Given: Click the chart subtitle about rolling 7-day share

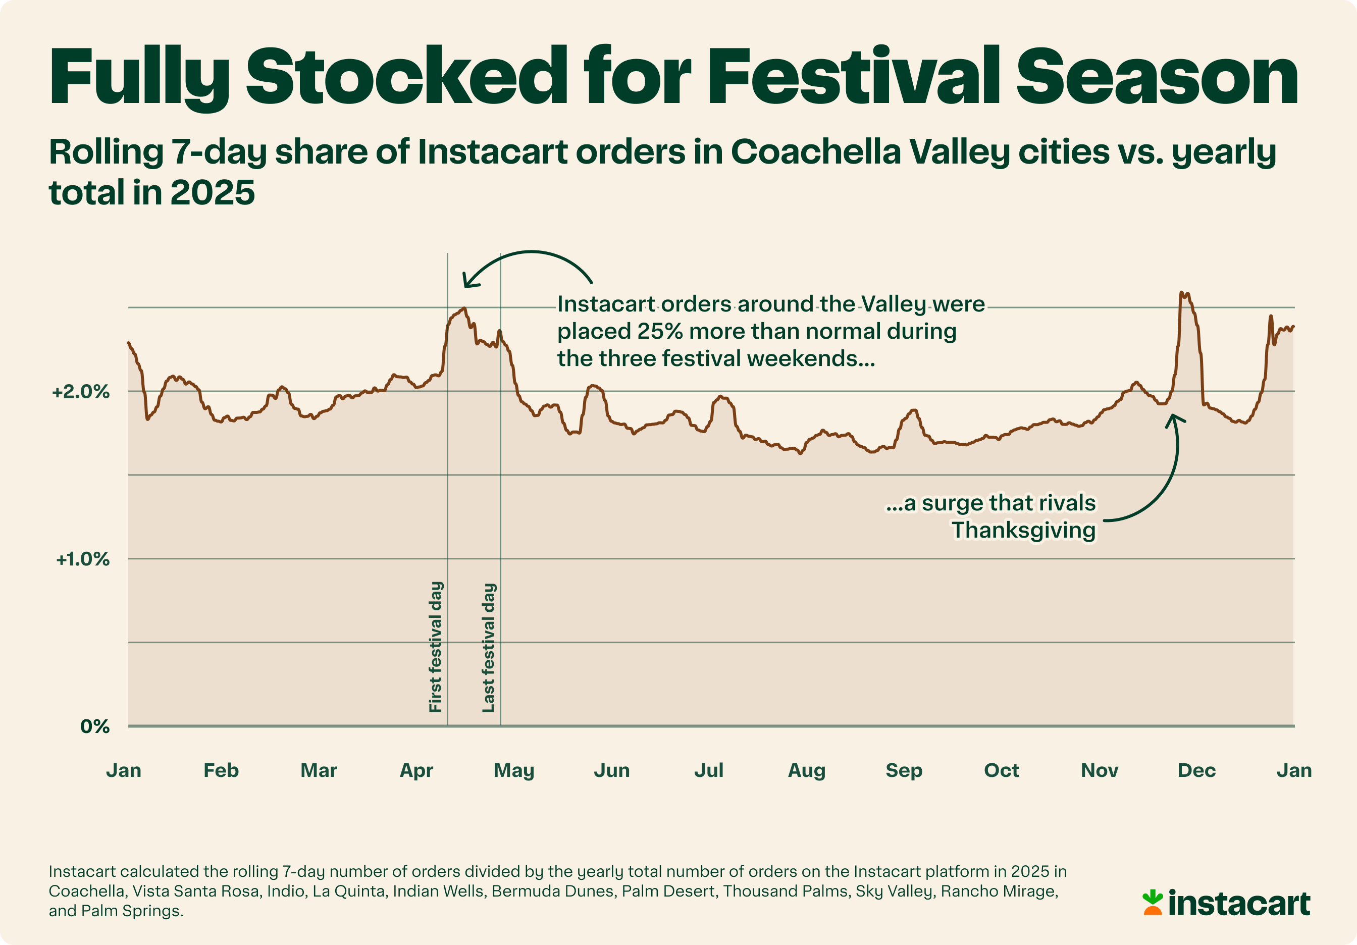Looking at the screenshot, I should pos(662,172).
